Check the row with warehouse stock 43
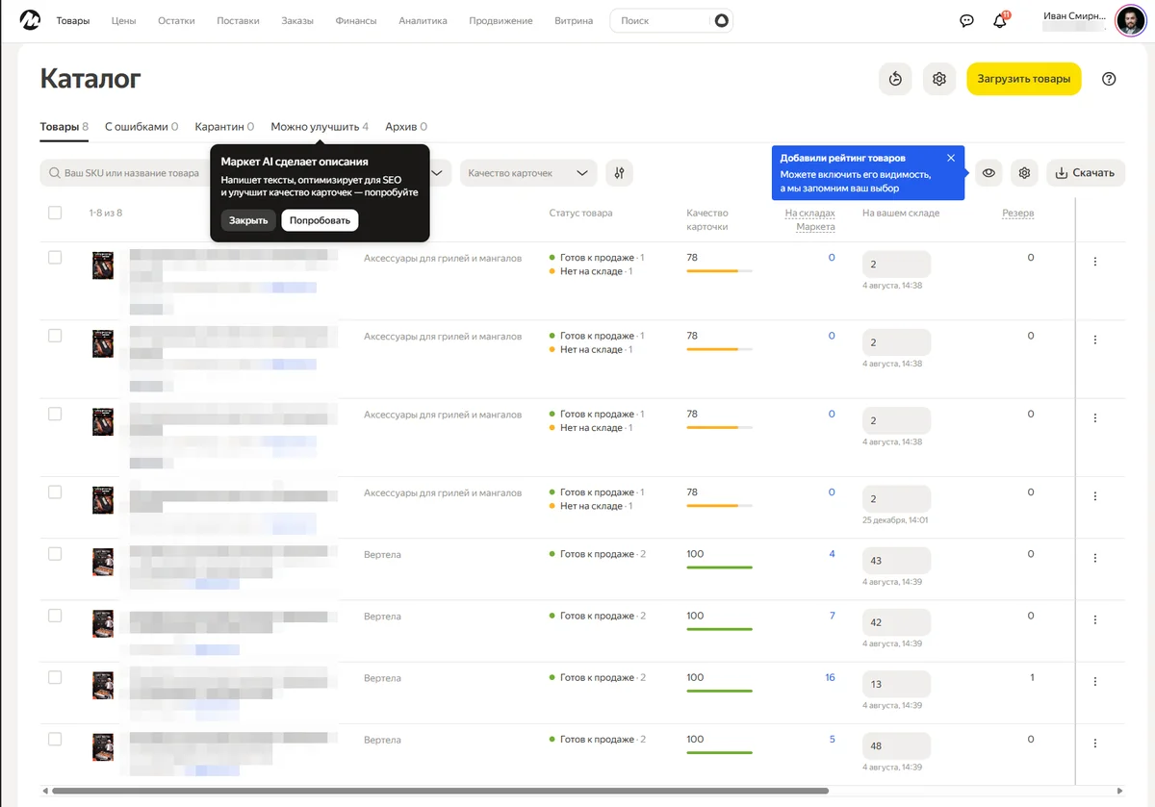1155x807 pixels. coord(55,554)
